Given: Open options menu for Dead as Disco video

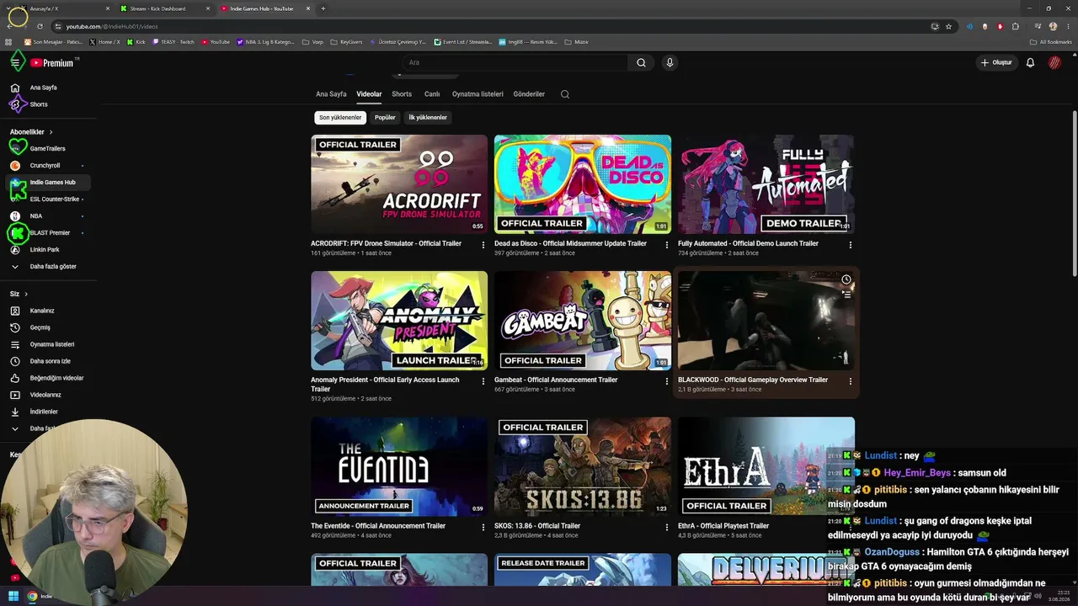Looking at the screenshot, I should tap(667, 245).
